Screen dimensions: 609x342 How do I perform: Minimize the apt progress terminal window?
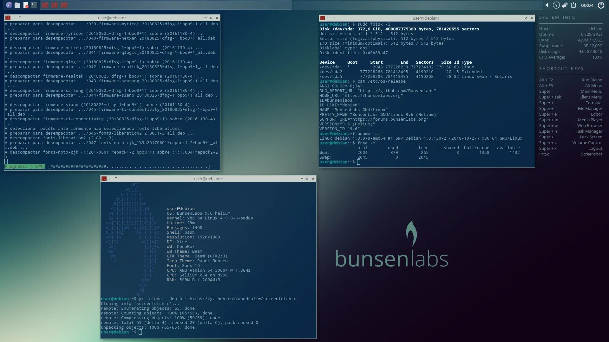point(206,18)
